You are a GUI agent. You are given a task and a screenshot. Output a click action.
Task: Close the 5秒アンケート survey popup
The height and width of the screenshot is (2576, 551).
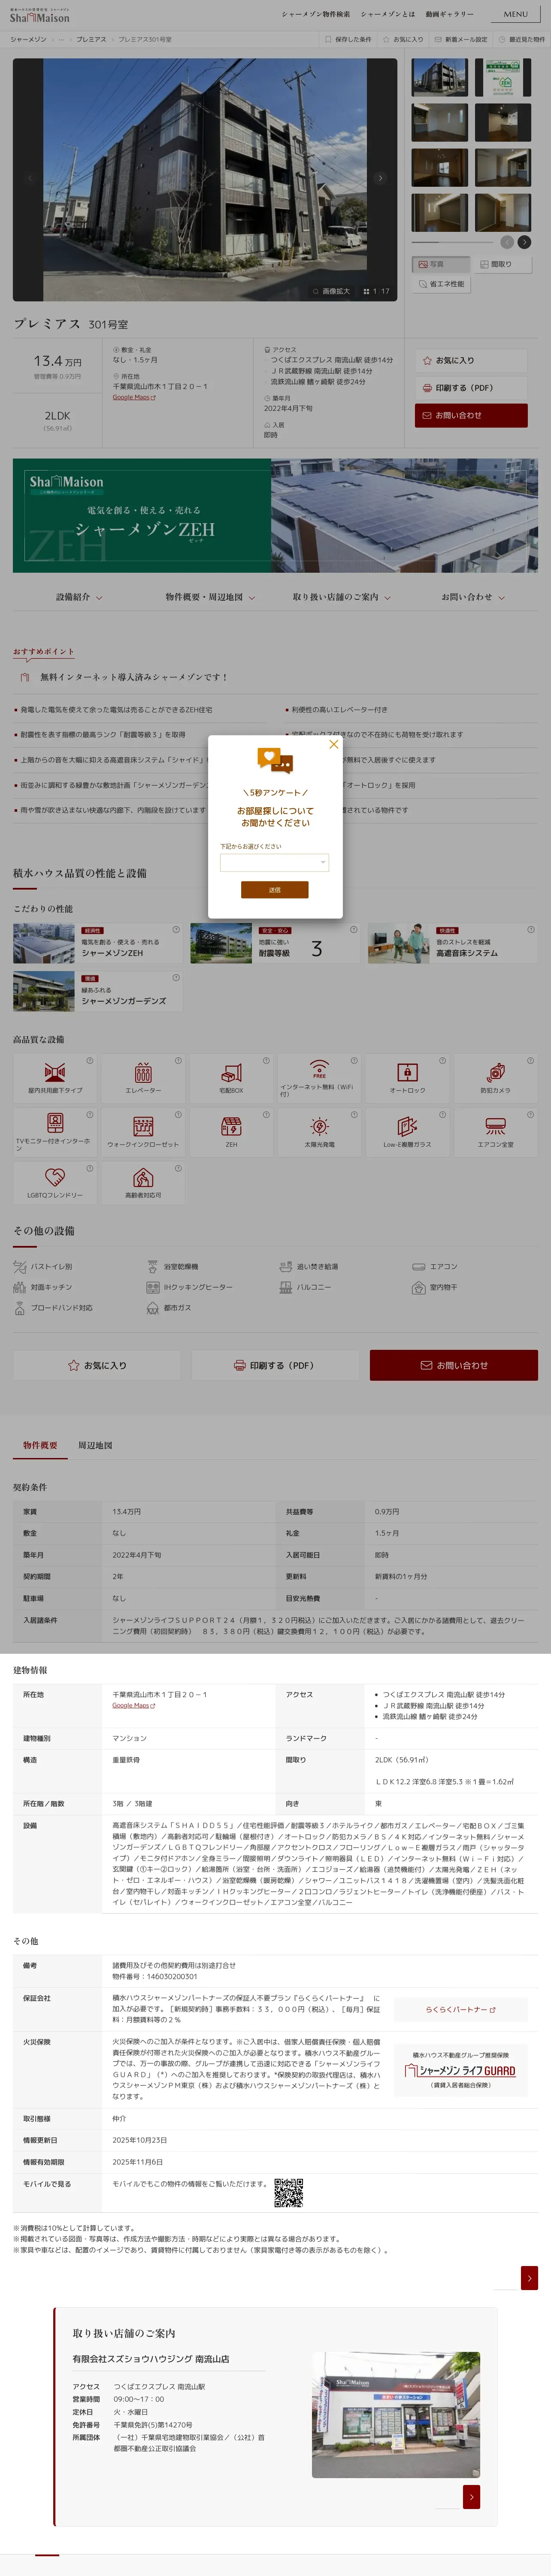334,744
